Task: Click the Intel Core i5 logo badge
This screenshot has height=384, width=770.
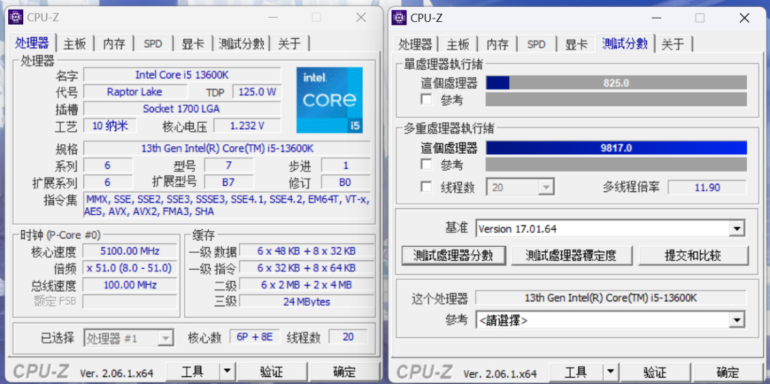Action: (x=329, y=100)
